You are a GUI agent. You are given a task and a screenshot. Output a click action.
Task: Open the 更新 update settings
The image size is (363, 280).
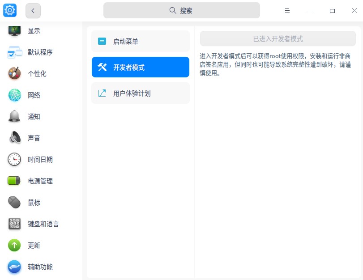[34, 245]
